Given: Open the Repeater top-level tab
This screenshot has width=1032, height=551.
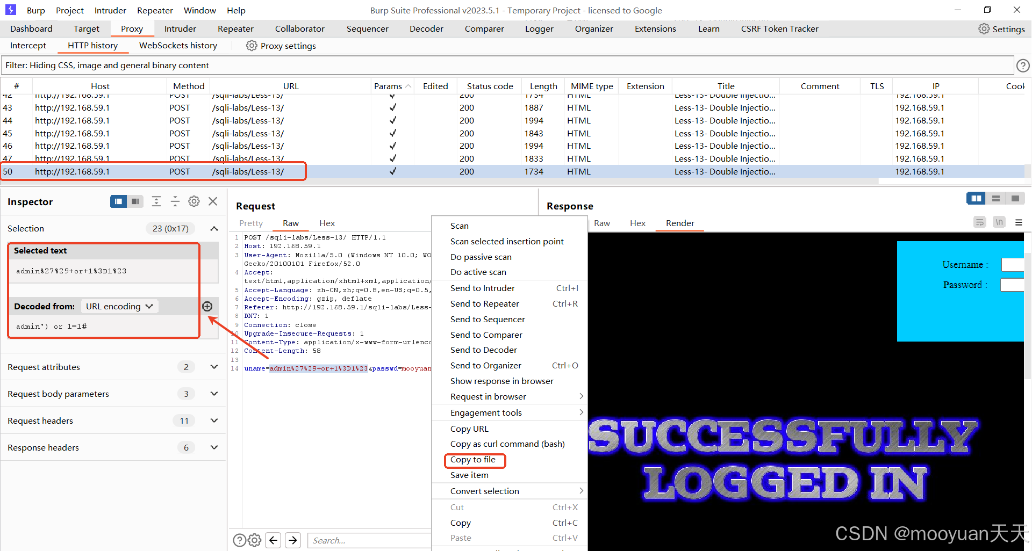Looking at the screenshot, I should [235, 28].
